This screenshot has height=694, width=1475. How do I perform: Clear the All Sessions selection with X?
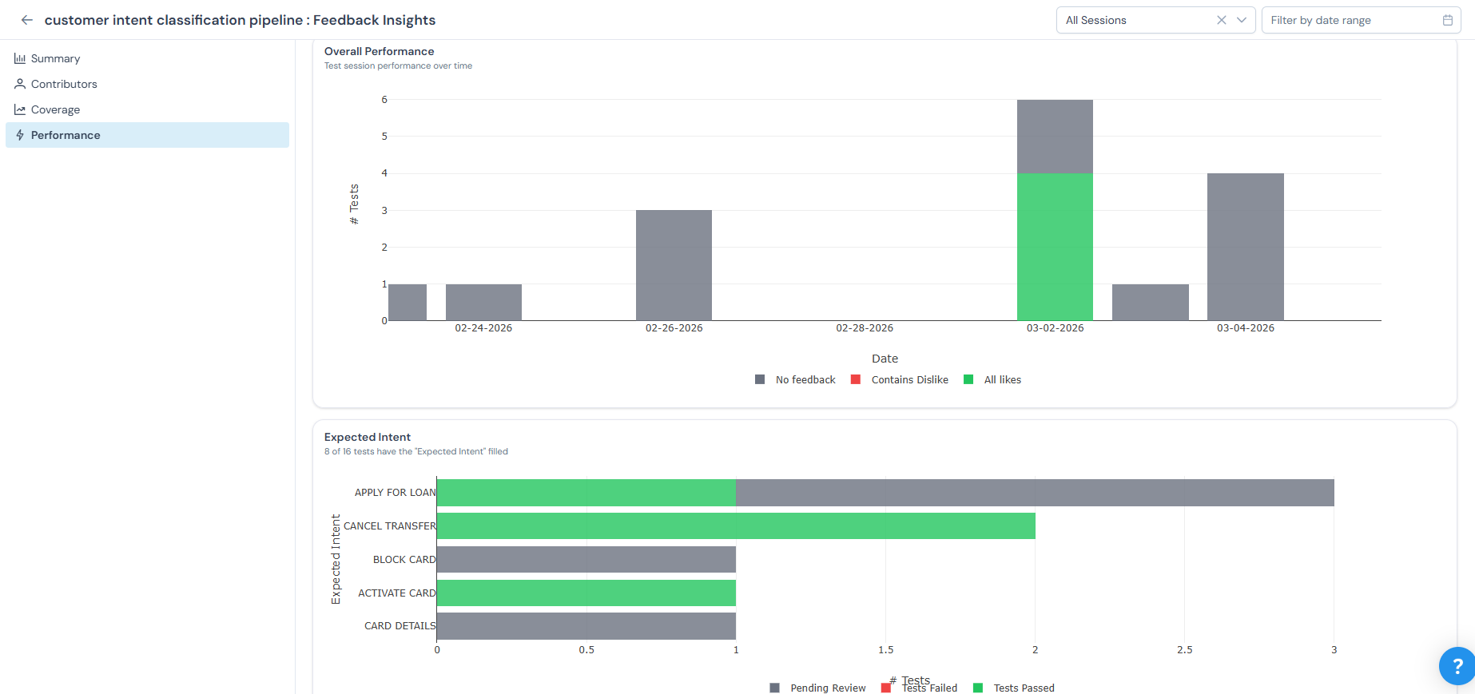tap(1221, 20)
